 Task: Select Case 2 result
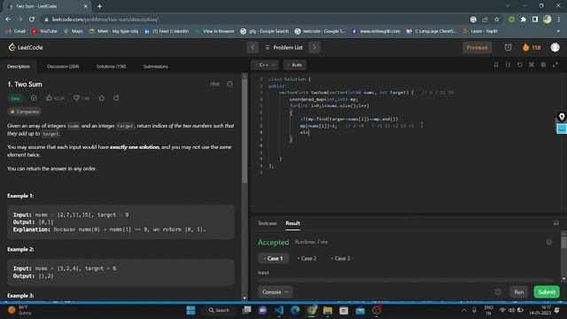[x=307, y=258]
